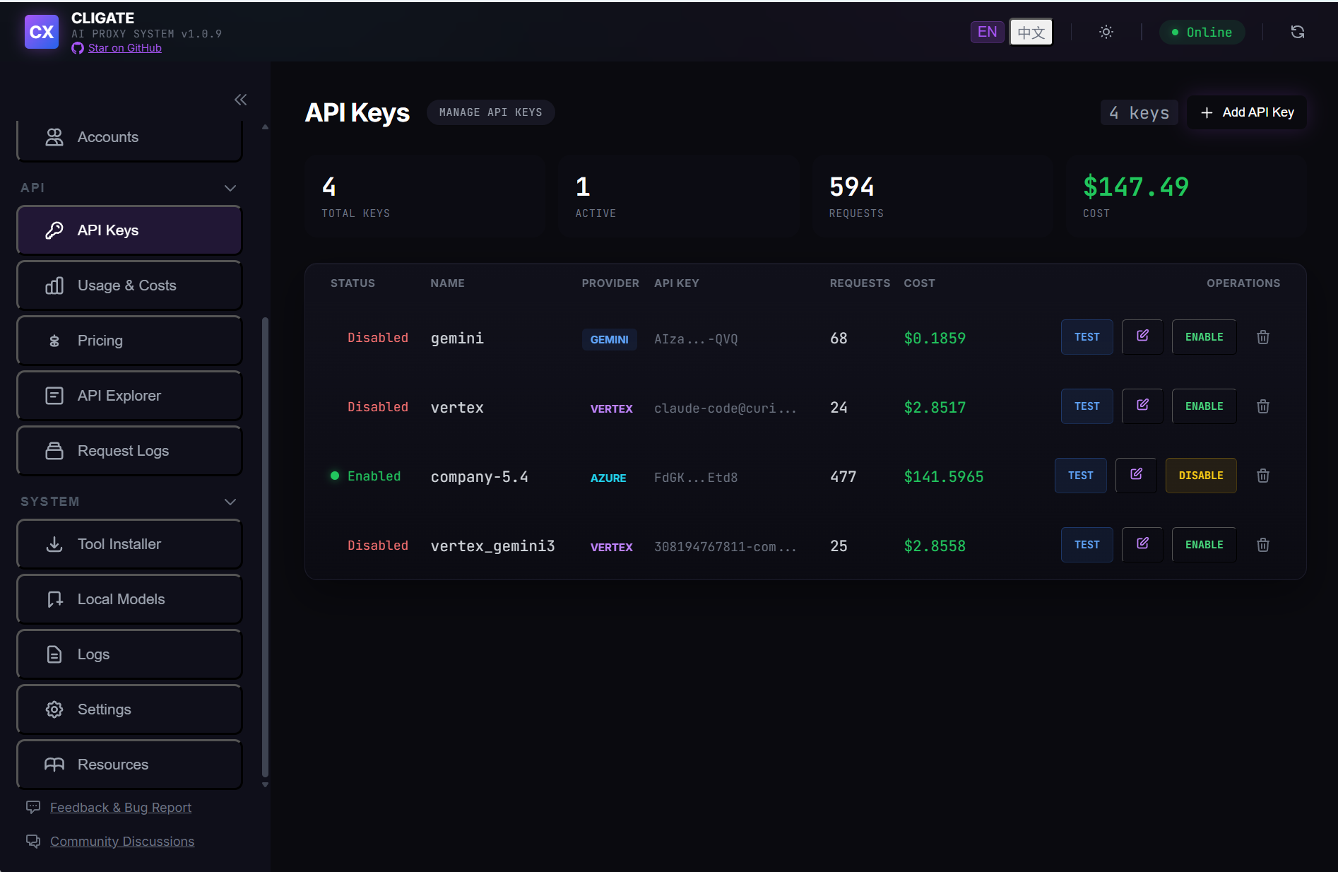
Task: Click the GEMINI provider badge
Action: (x=609, y=339)
